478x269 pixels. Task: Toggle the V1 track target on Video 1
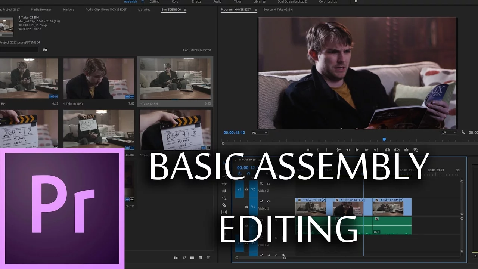point(253,207)
